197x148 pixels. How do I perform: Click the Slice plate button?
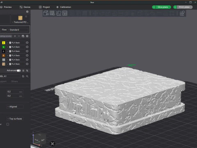click(x=163, y=7)
